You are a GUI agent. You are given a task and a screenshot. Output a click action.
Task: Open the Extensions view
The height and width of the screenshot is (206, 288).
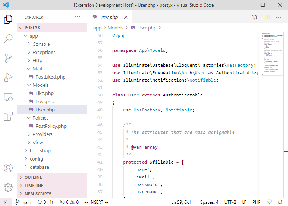click(8, 116)
